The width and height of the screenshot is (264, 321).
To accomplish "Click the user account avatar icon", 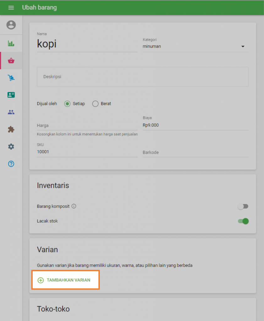I will coord(11,25).
